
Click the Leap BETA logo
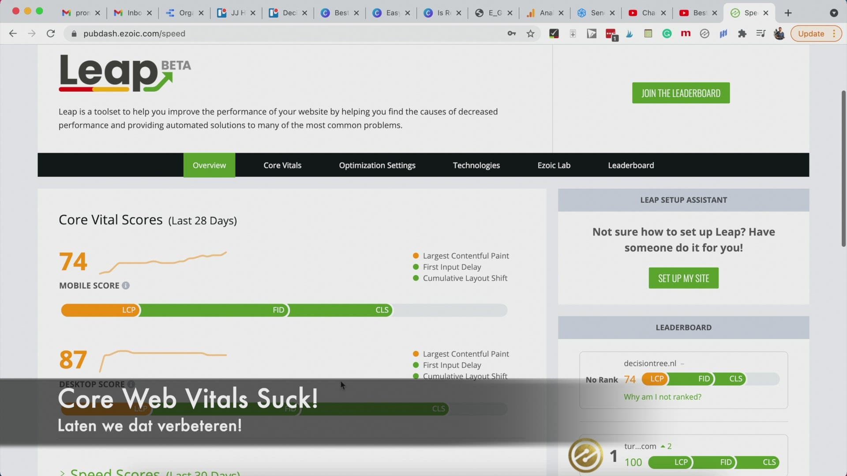[125, 73]
